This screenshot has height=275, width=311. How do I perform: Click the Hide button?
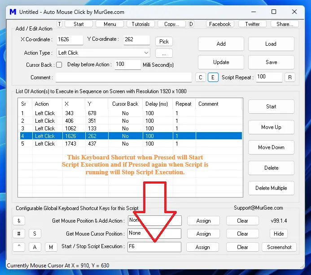click(279, 234)
